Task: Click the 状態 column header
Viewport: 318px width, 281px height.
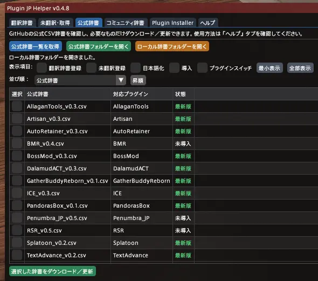Action: tap(184, 94)
